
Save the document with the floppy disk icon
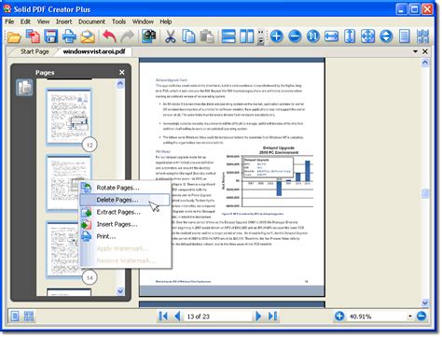point(51,36)
